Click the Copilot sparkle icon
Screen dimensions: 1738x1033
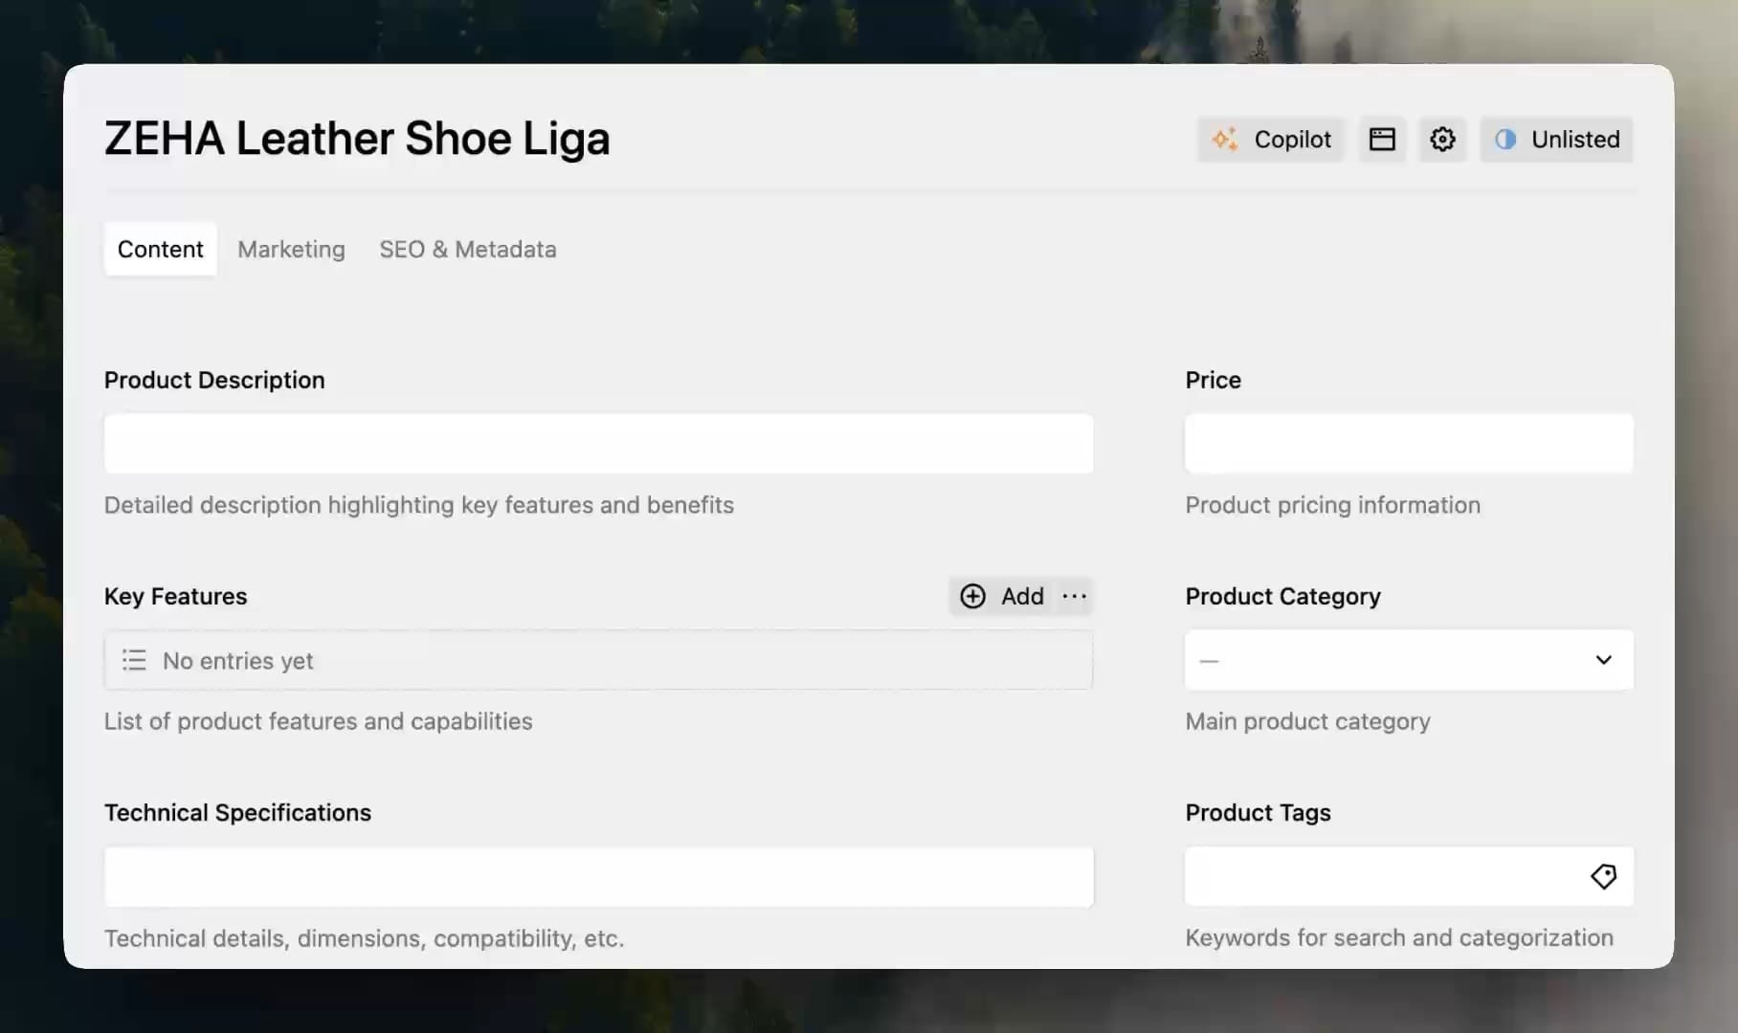pyautogui.click(x=1225, y=139)
